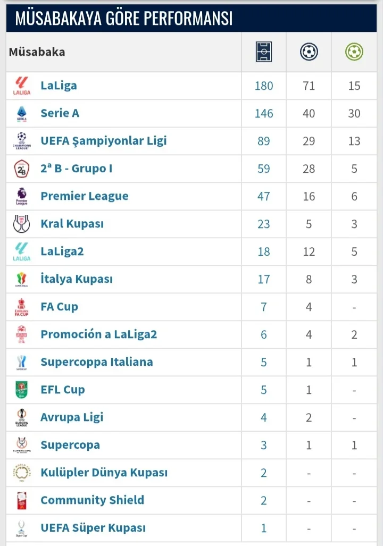The height and width of the screenshot is (546, 383).
Task: Click the dark soccer ball goals icon
Action: tap(309, 52)
